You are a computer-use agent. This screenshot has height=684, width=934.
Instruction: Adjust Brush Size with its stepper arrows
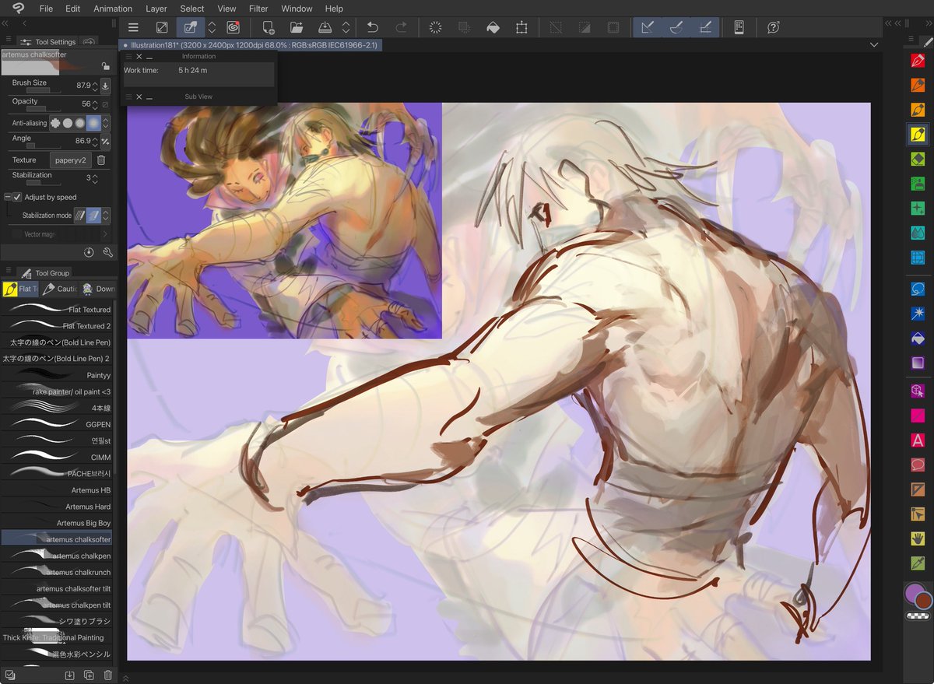96,86
